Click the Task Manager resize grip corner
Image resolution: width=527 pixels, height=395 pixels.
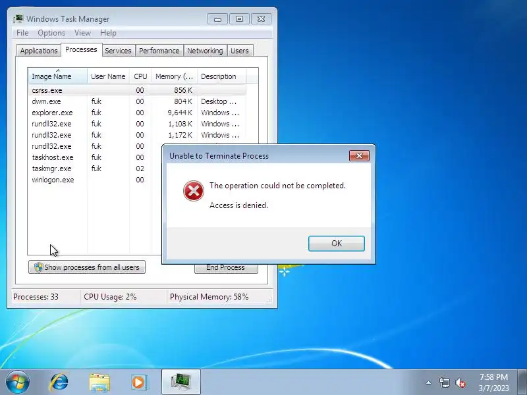pos(269,300)
